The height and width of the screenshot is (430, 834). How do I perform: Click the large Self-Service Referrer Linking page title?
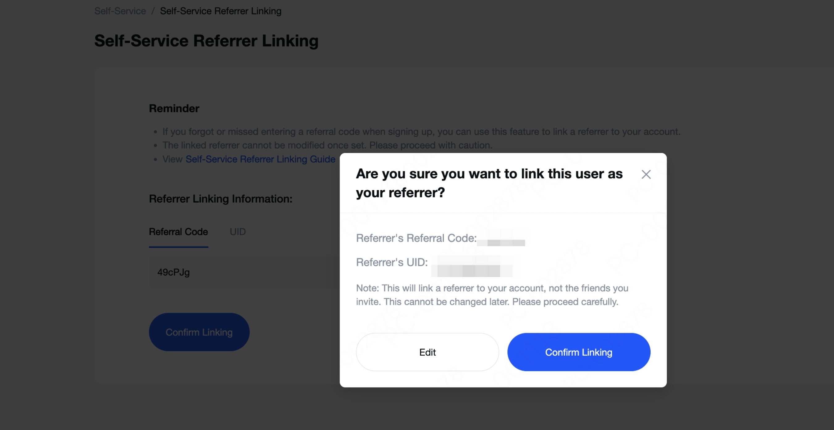coord(206,41)
